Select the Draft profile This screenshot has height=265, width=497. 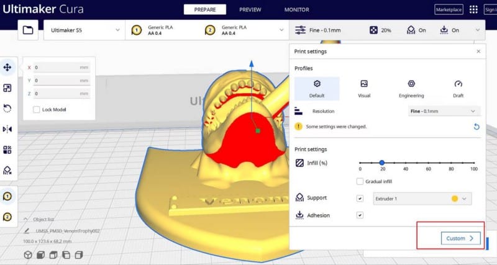click(x=458, y=89)
